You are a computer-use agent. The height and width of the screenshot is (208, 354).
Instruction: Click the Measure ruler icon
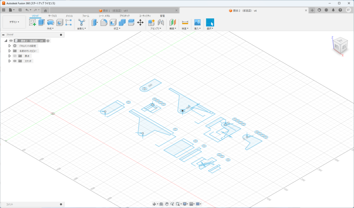(185, 22)
